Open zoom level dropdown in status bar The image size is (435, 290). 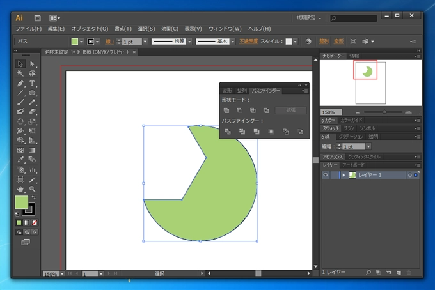[x=62, y=273]
